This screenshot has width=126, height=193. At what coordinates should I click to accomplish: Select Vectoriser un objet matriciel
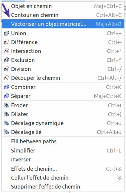tap(63, 24)
